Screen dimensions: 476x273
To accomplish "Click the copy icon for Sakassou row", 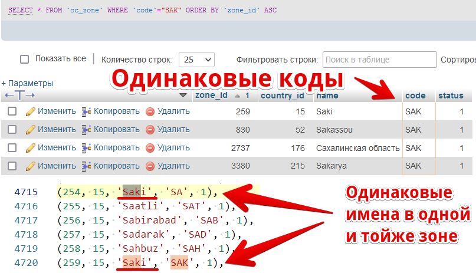I will [87, 130].
